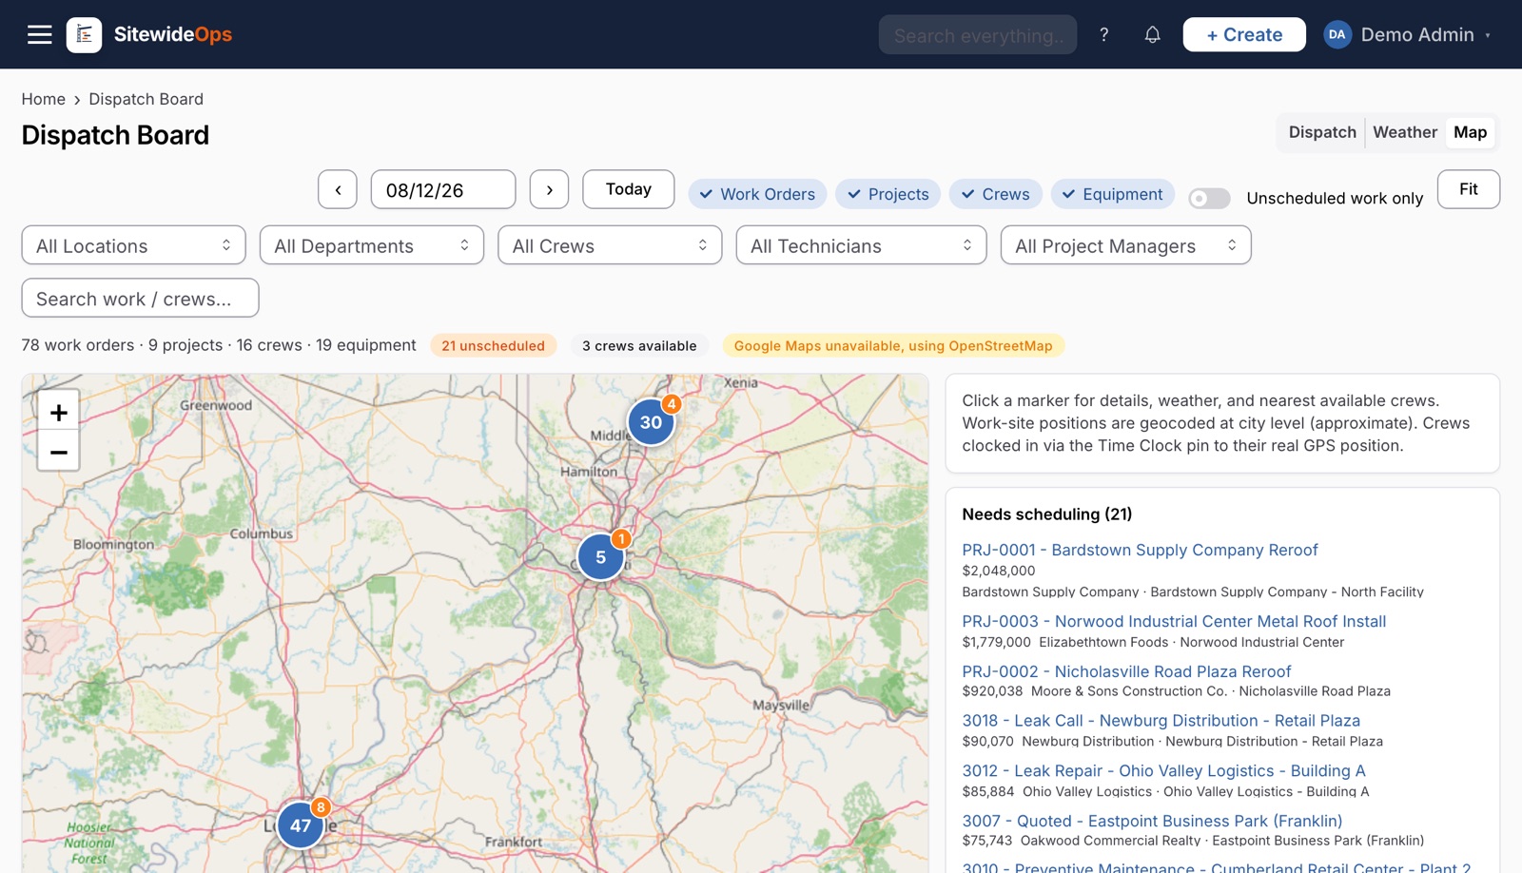Click the Needs scheduling (21) heading
This screenshot has height=873, width=1522.
(1046, 514)
